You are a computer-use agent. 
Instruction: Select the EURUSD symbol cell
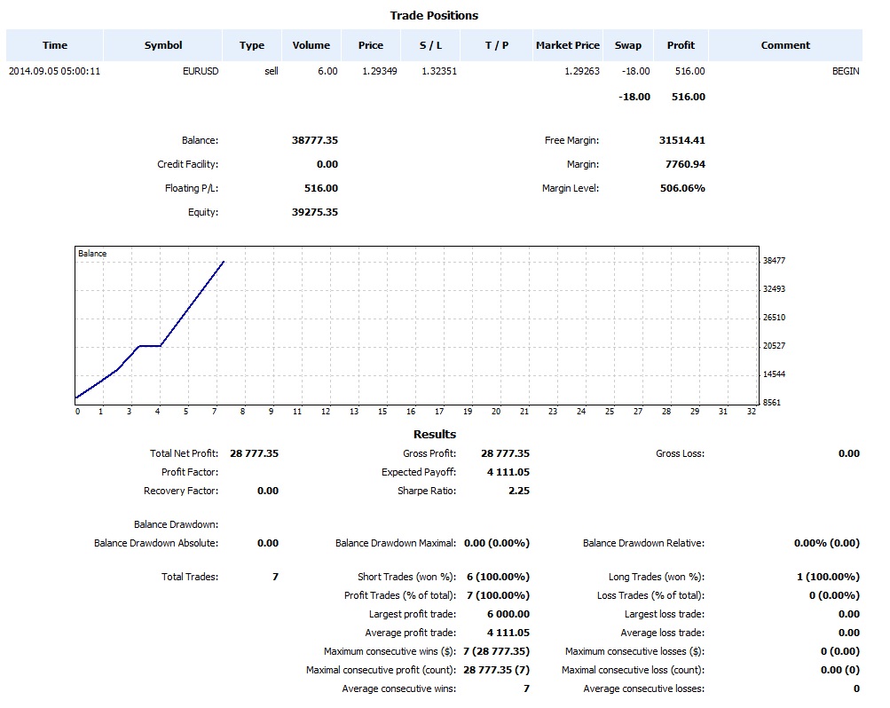pyautogui.click(x=201, y=71)
